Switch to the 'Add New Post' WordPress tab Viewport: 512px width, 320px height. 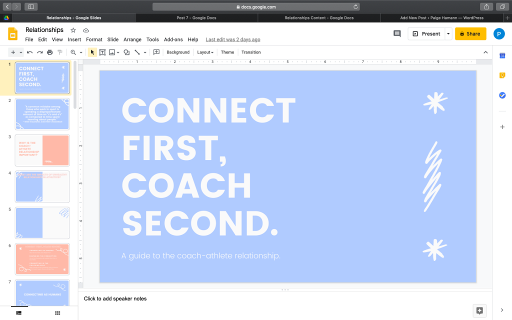pyautogui.click(x=442, y=17)
